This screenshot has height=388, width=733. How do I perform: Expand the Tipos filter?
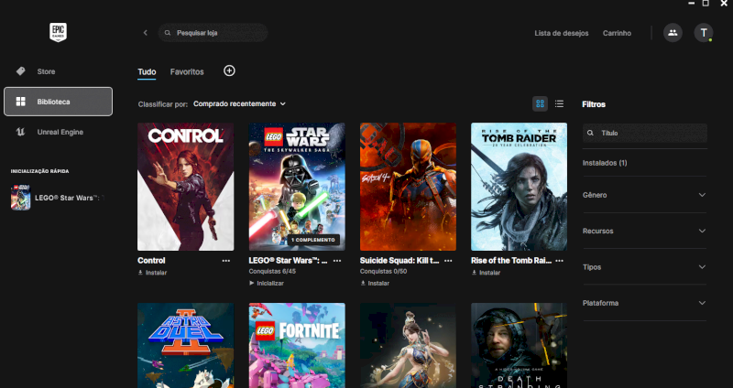645,266
